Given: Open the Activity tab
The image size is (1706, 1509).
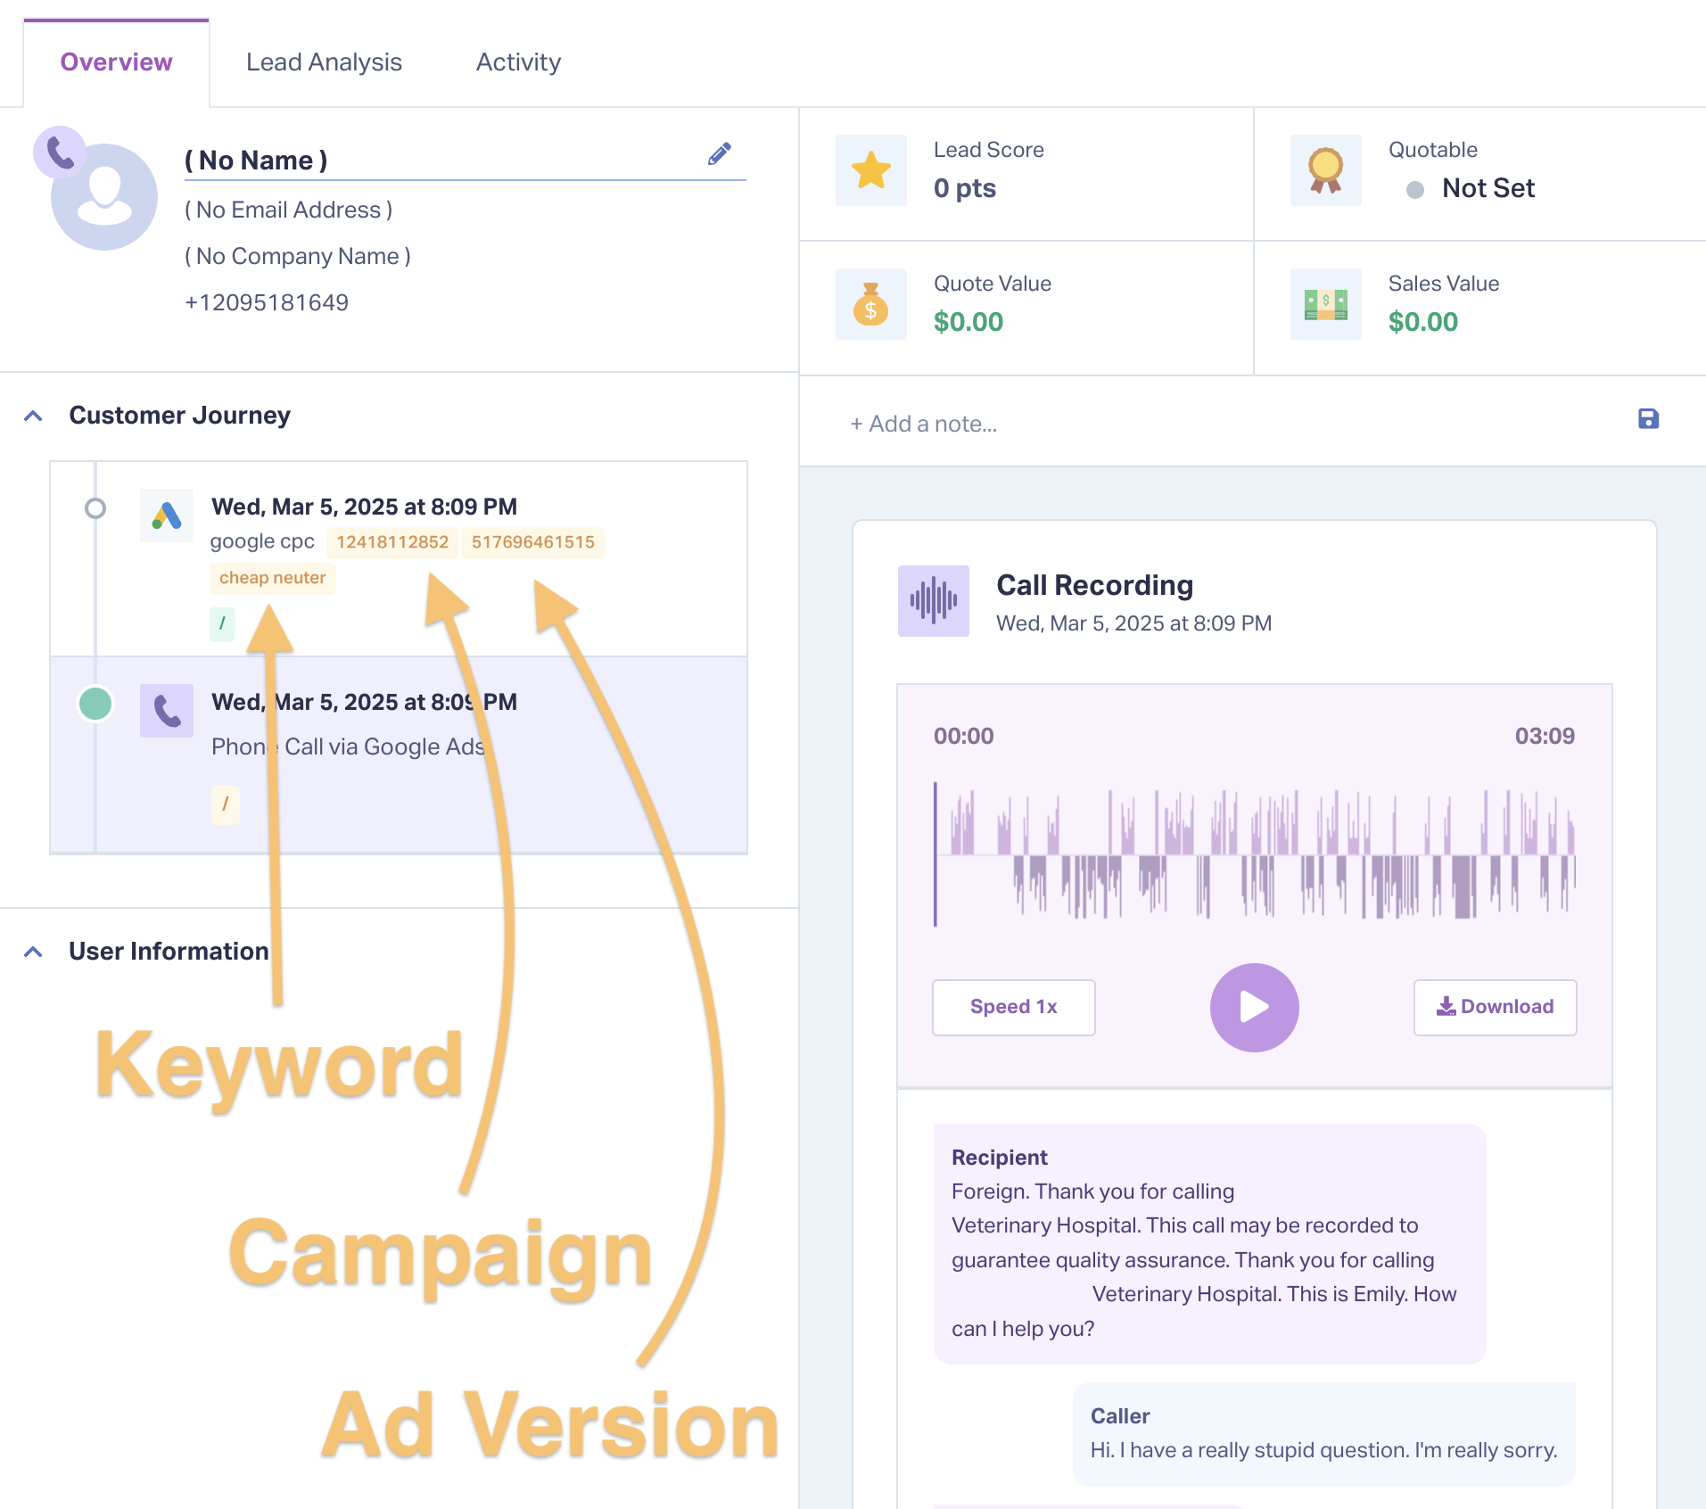Looking at the screenshot, I should [x=518, y=62].
